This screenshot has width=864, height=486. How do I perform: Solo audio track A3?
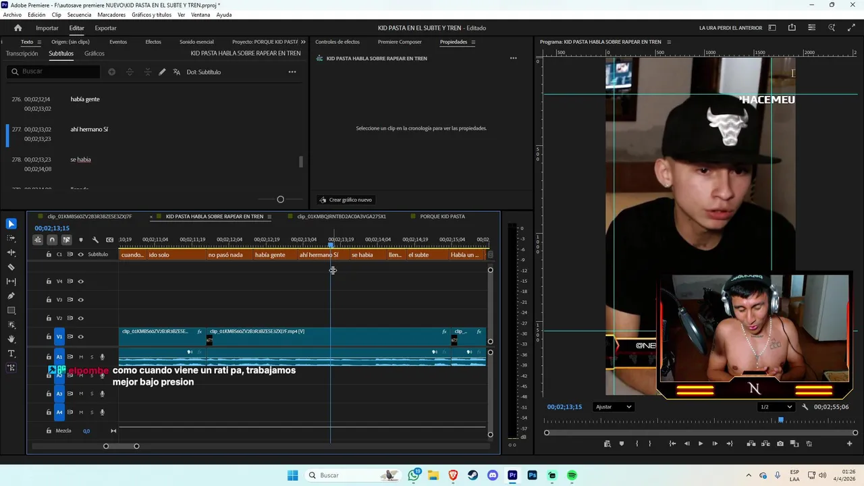[x=92, y=394]
